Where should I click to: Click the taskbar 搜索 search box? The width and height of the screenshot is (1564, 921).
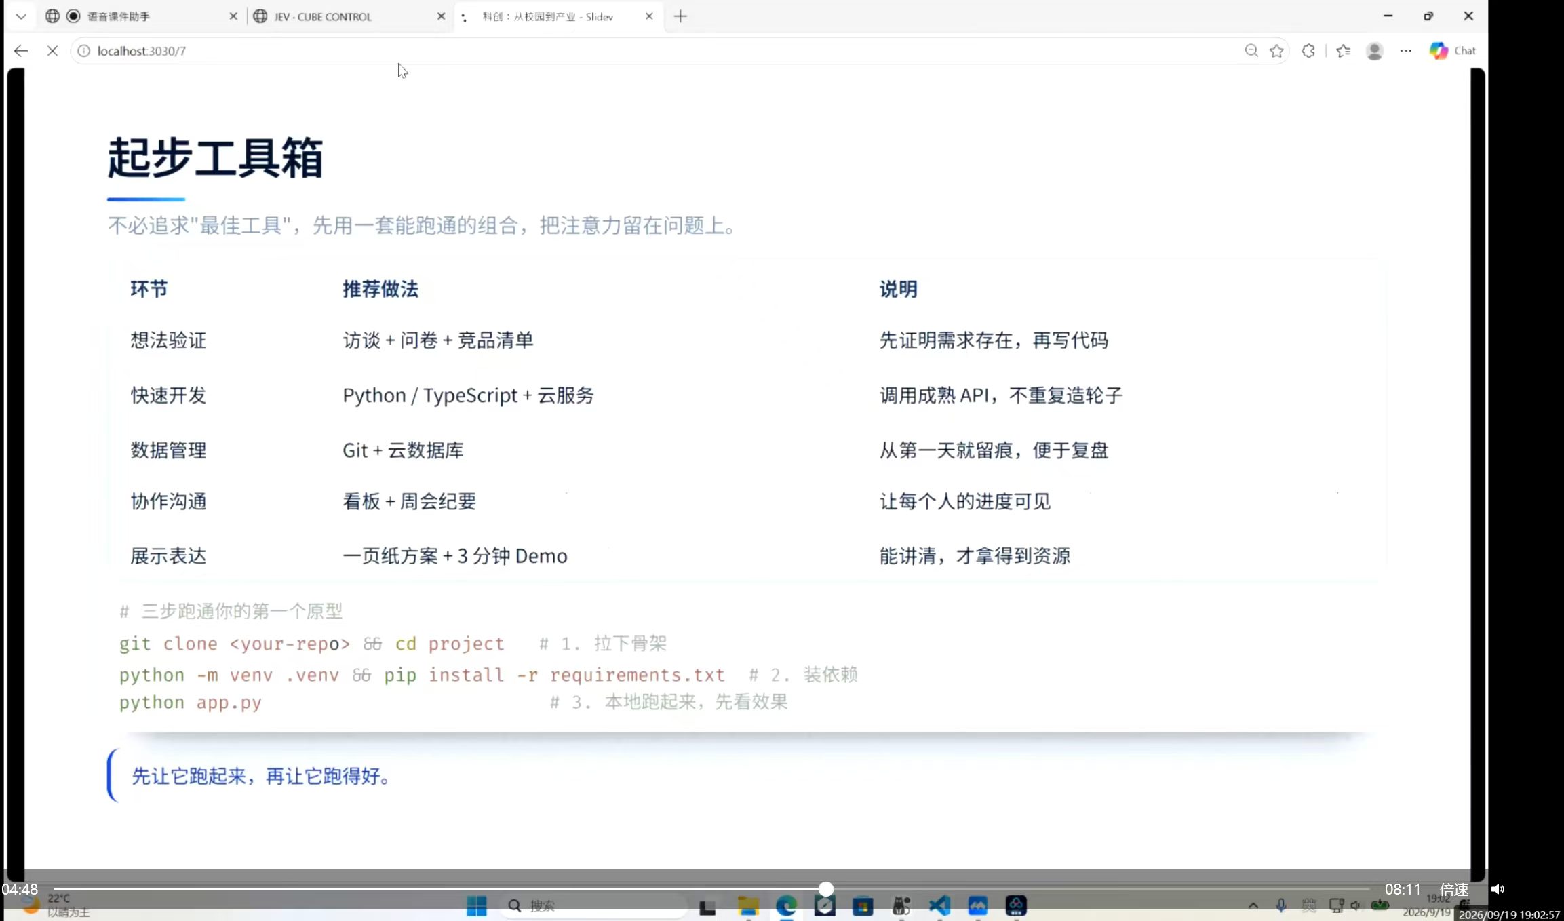(x=593, y=906)
